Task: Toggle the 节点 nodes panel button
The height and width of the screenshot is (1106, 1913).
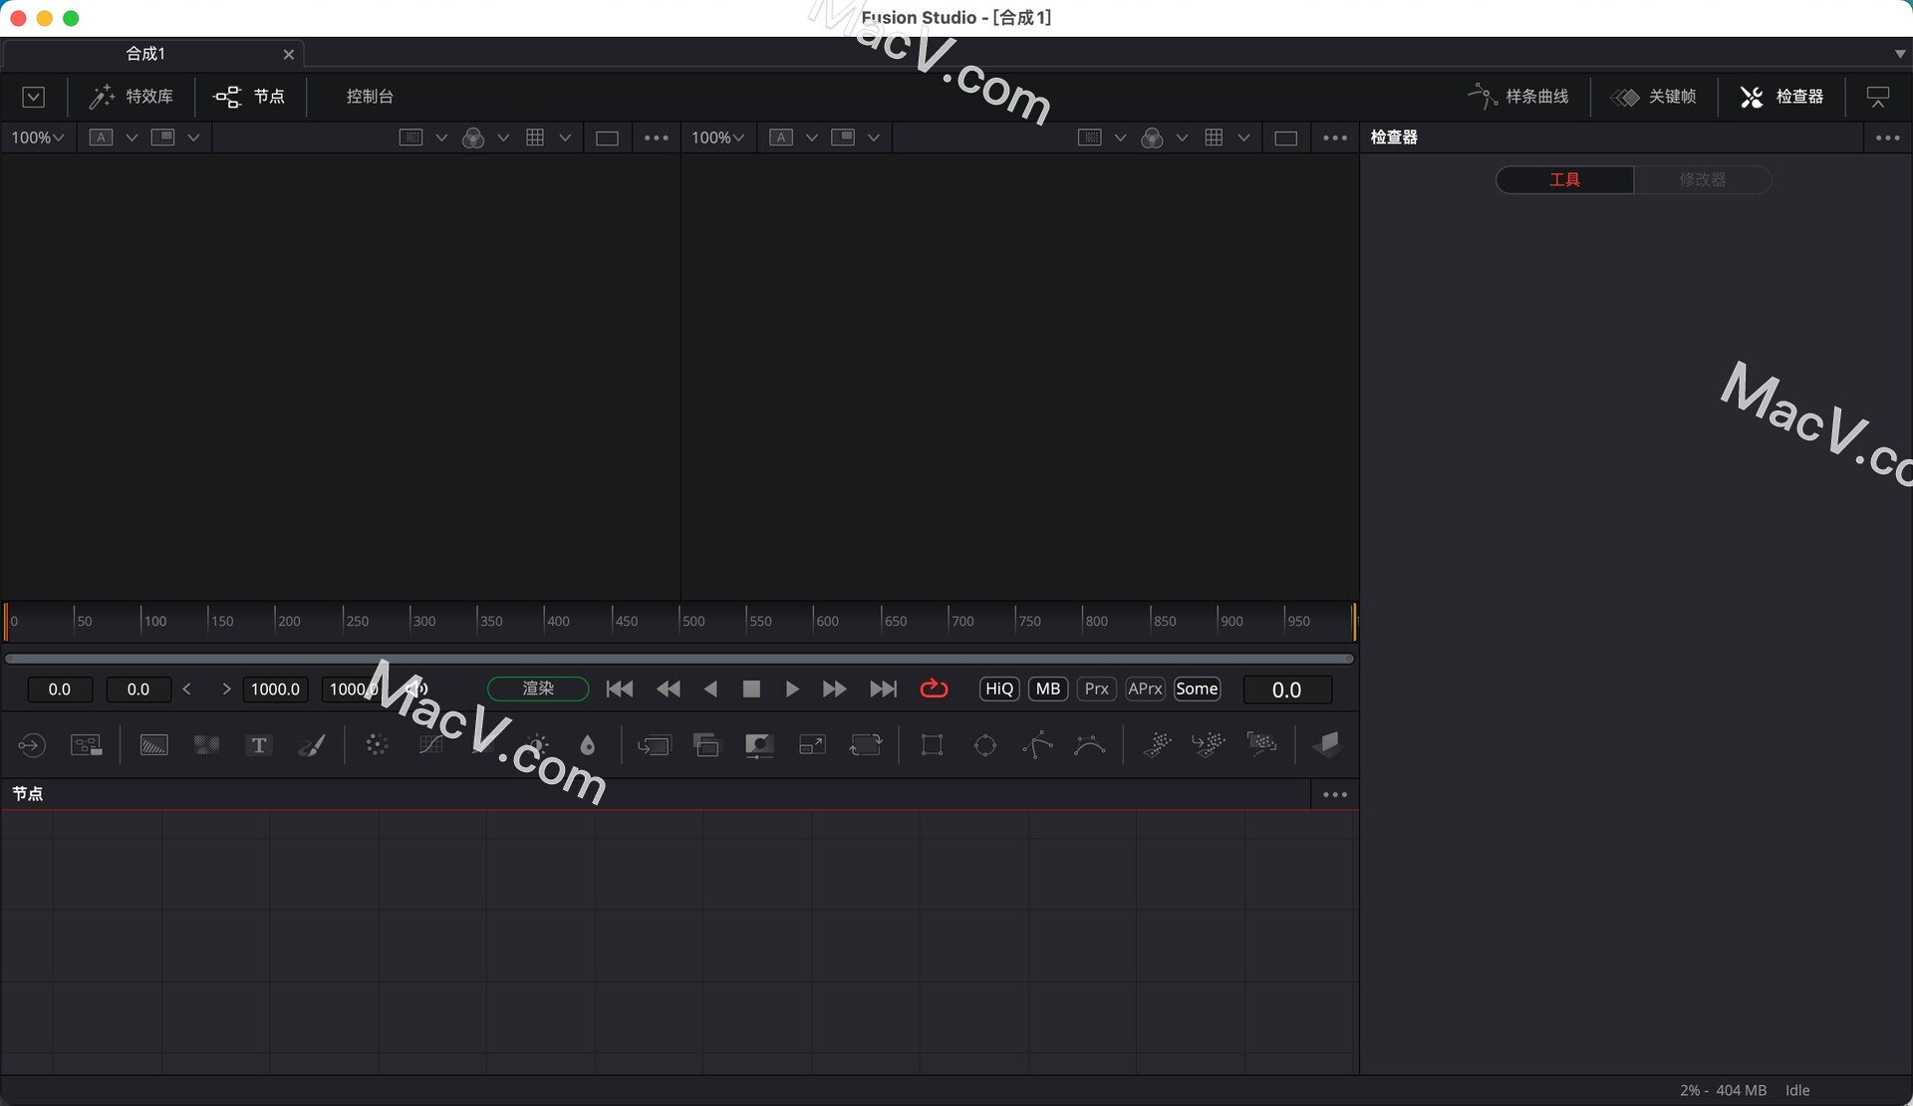Action: coord(250,97)
